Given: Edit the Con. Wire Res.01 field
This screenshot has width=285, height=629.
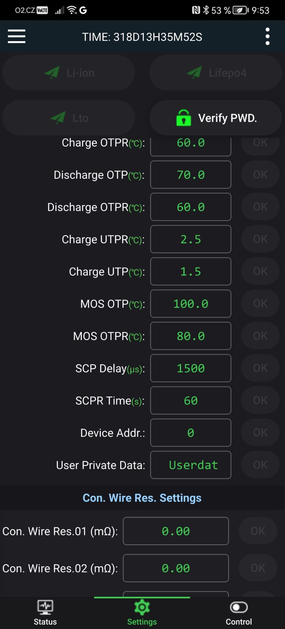Looking at the screenshot, I should click(x=176, y=531).
